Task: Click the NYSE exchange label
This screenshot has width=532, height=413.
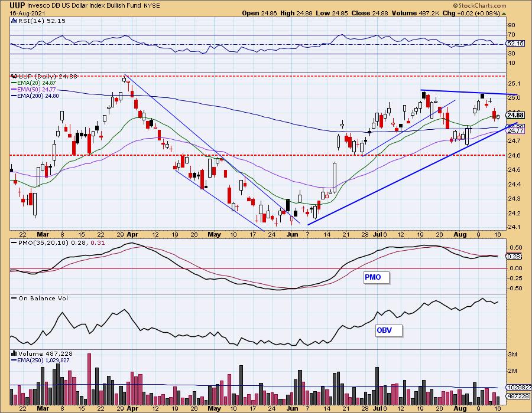Action: 153,6
